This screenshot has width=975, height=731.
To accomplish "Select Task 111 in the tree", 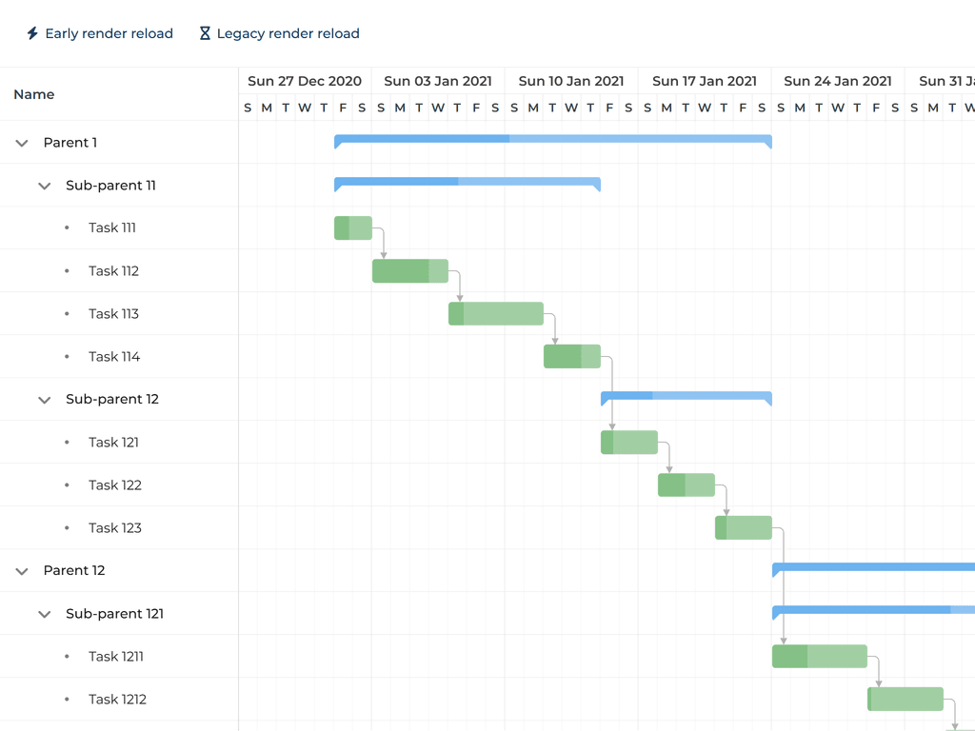I will (111, 227).
